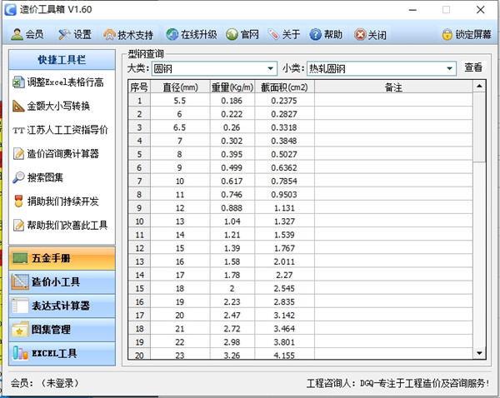
Task: Launch 造价咨询费计算器
Action: point(56,154)
